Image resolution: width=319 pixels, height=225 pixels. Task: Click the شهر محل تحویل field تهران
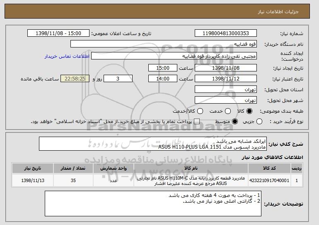click(x=226, y=100)
